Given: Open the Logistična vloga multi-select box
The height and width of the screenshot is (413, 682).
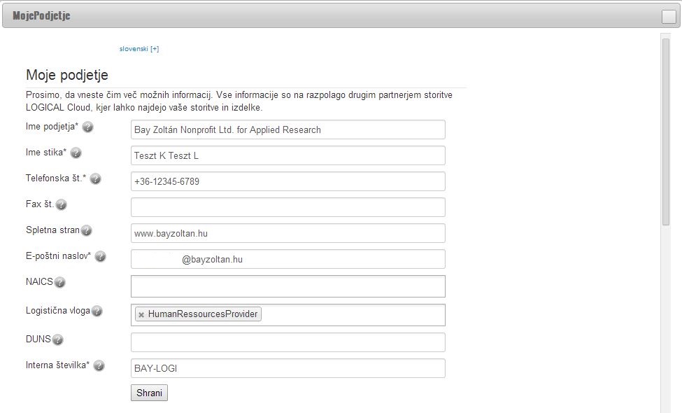Looking at the screenshot, I should point(288,314).
